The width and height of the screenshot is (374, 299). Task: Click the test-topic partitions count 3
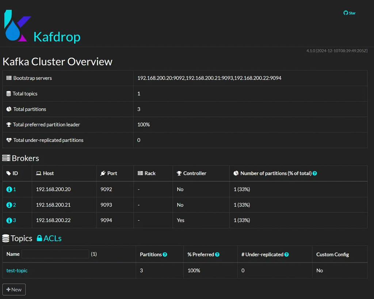pyautogui.click(x=141, y=270)
